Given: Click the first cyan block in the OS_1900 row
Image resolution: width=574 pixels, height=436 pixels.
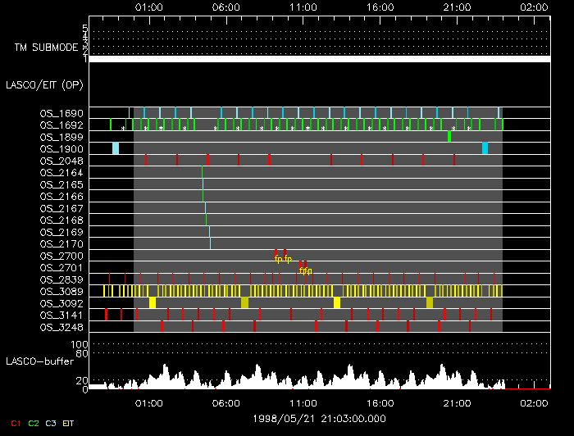Looking at the screenshot, I should 116,148.
